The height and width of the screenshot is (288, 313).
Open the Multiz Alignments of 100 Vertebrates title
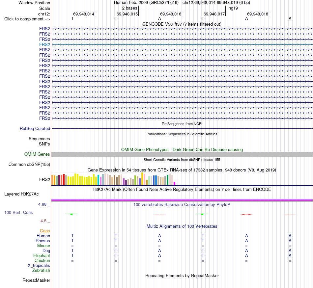click(182, 226)
